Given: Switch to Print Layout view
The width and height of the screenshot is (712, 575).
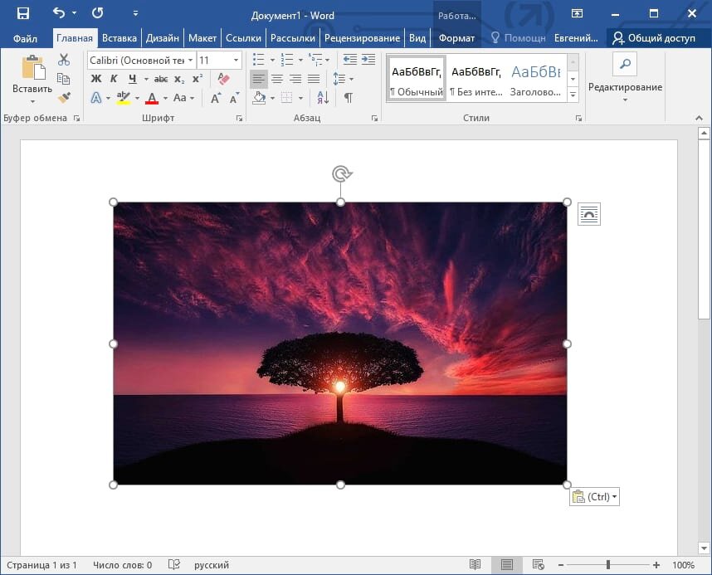Looking at the screenshot, I should point(507,564).
